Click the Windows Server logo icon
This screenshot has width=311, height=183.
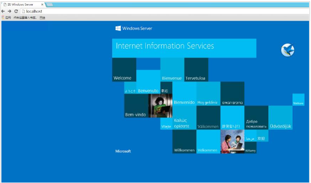click(x=118, y=28)
